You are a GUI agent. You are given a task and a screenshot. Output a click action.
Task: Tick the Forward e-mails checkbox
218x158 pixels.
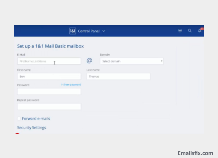[19, 118]
